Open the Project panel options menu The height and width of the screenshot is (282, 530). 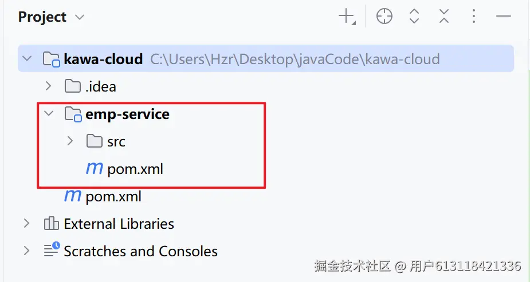(473, 17)
